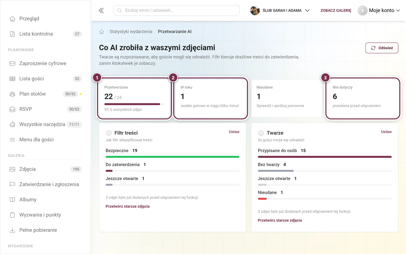This screenshot has width=406, height=254.
Task: Click the event avatar thumbnail in header
Action: [255, 10]
